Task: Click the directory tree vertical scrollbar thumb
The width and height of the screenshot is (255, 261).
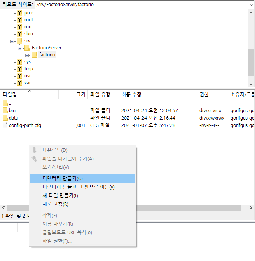Action: point(251,63)
